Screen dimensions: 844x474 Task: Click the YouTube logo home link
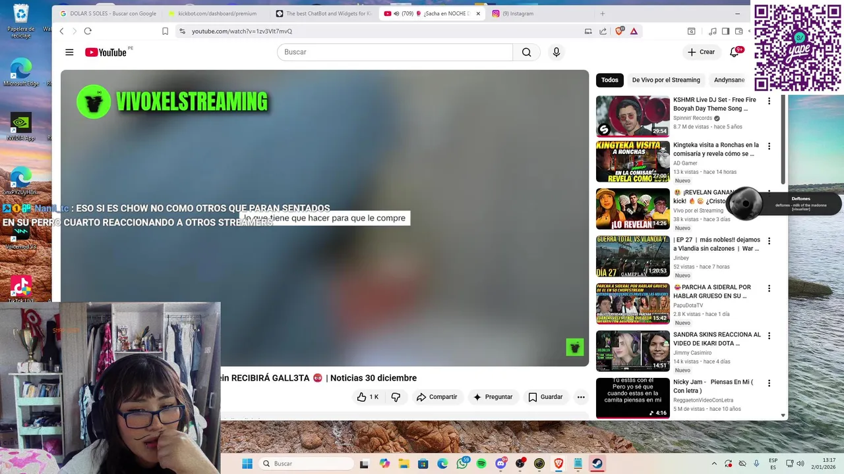pyautogui.click(x=106, y=52)
